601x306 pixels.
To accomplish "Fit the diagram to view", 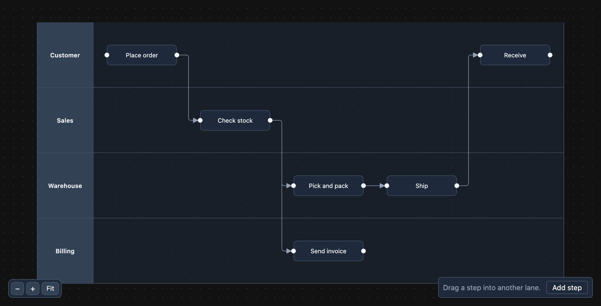I will (x=50, y=289).
